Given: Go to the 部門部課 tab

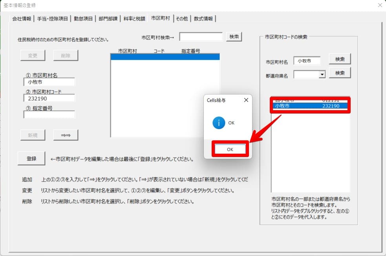Looking at the screenshot, I should tap(108, 18).
